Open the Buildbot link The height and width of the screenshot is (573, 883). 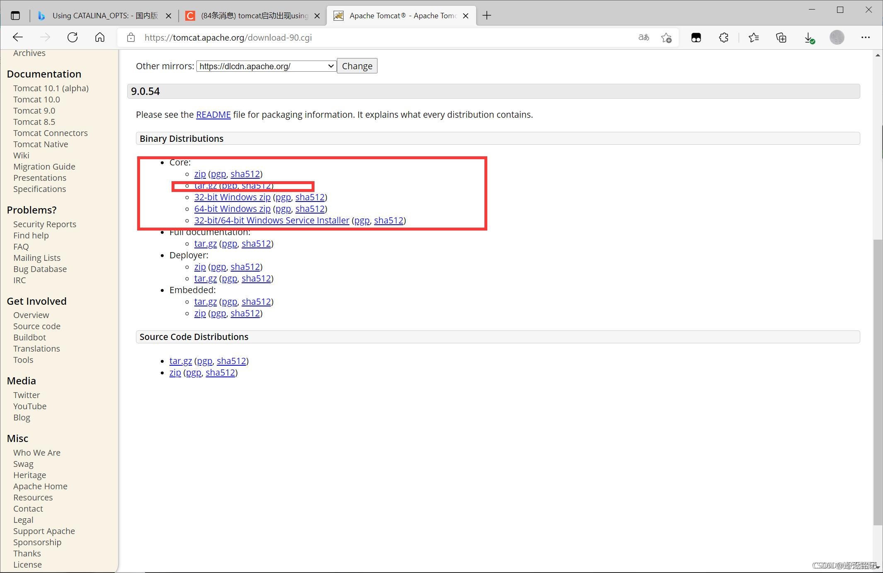(29, 337)
